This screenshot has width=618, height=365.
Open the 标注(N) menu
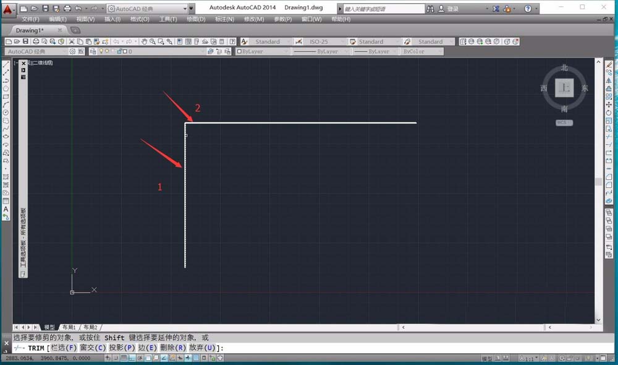tap(225, 19)
